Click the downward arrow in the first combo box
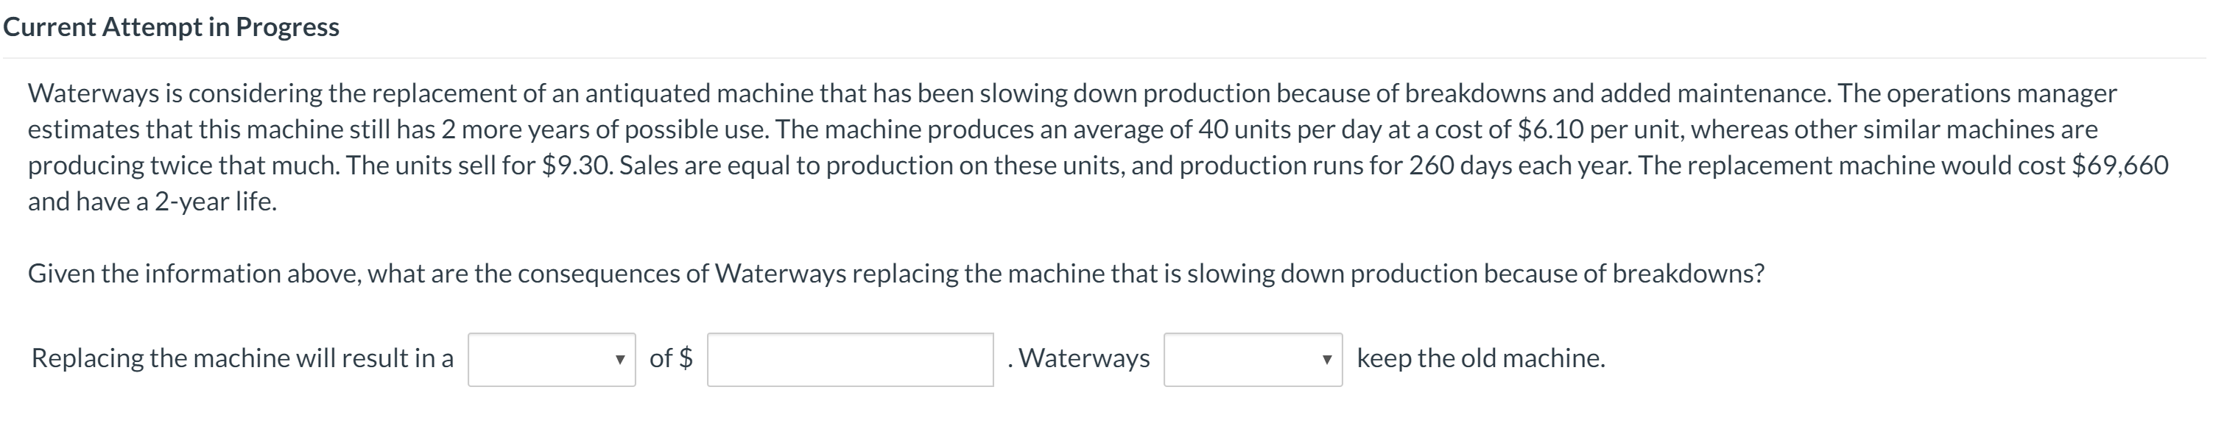The height and width of the screenshot is (426, 2213). pos(621,361)
